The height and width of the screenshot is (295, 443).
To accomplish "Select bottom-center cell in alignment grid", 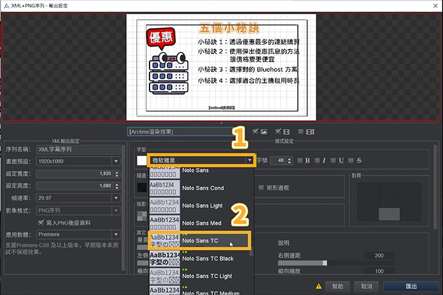I will click(x=389, y=214).
